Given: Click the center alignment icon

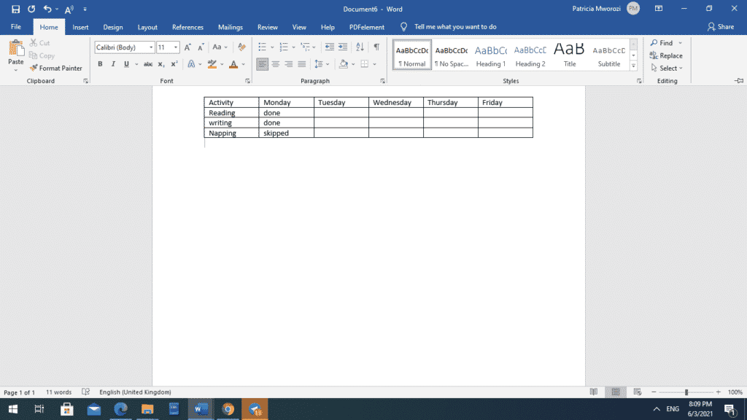Looking at the screenshot, I should pyautogui.click(x=274, y=64).
